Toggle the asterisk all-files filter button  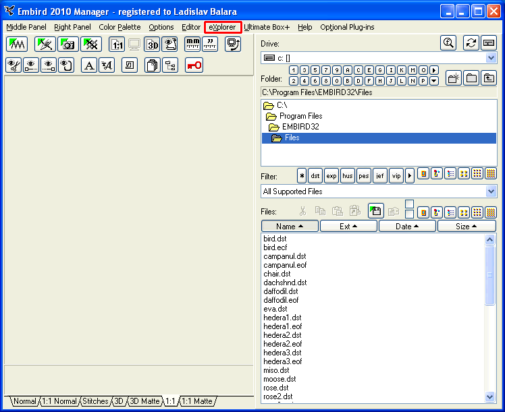click(x=302, y=176)
